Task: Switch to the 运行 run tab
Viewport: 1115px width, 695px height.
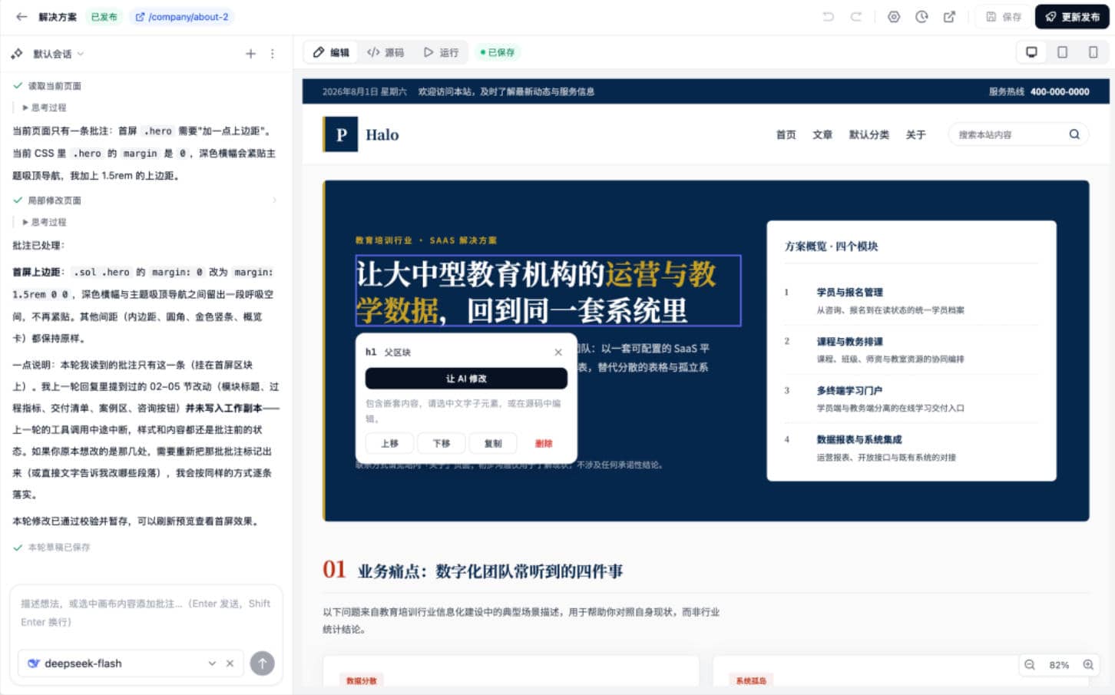Action: [x=441, y=52]
